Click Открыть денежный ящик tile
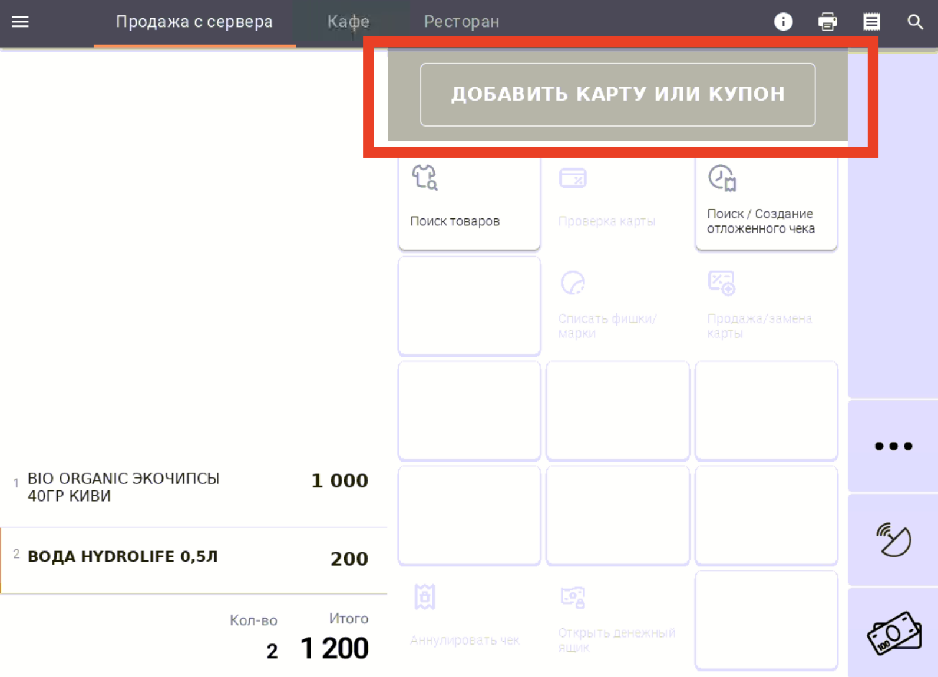The width and height of the screenshot is (938, 677). click(x=618, y=620)
